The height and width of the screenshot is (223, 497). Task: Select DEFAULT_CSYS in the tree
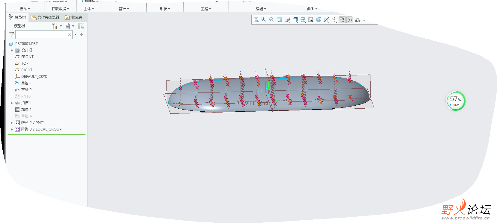pos(31,77)
